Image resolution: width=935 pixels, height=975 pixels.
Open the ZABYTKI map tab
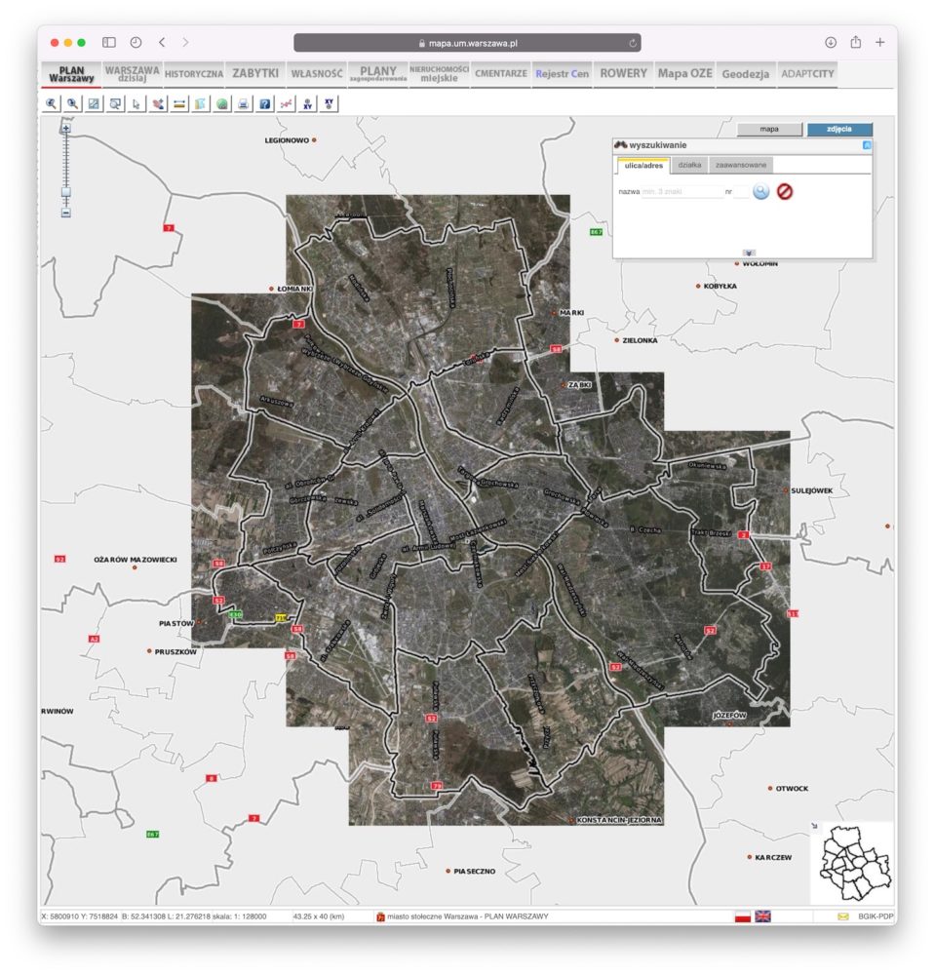[x=255, y=73]
